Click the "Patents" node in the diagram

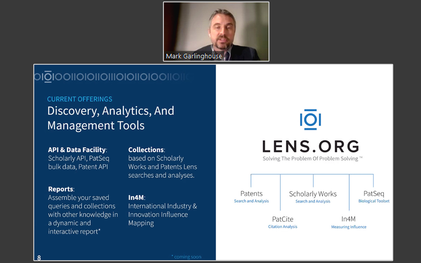tap(251, 193)
